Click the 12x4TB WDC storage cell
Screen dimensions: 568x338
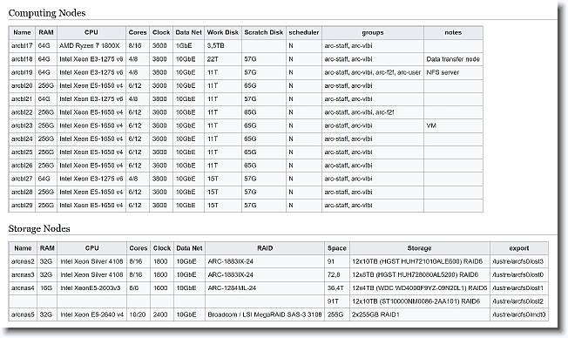point(420,288)
